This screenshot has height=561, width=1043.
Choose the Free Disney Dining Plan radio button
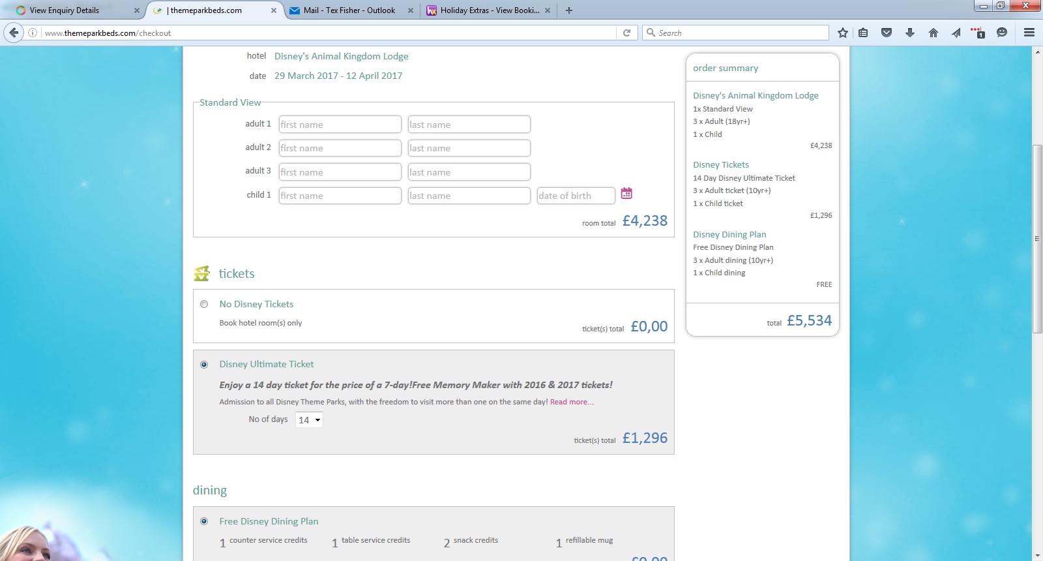204,521
